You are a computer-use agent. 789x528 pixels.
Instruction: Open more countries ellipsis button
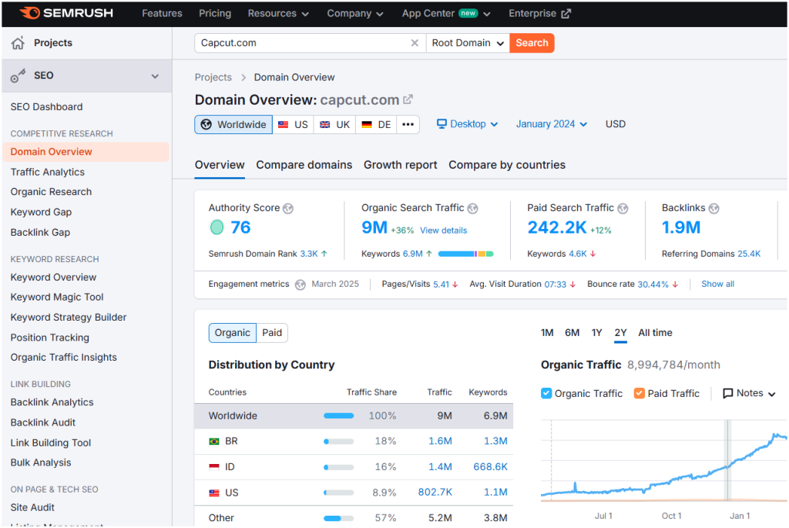408,124
